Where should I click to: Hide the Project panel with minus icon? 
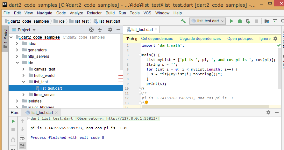(118, 30)
